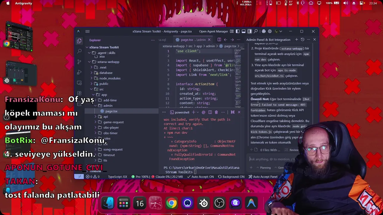Image resolution: width=383 pixels, height=215 pixels.
Task: Click errors and warnings count in status bar
Action: click(92, 177)
